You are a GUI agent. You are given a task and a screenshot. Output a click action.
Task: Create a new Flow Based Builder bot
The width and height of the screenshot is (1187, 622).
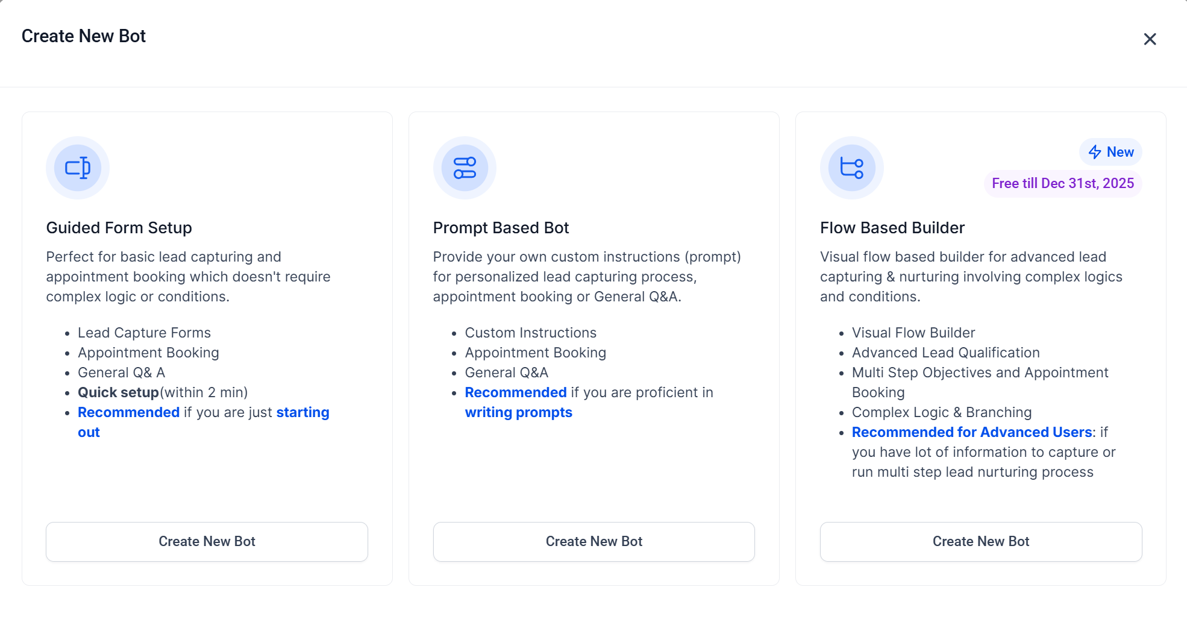click(980, 541)
